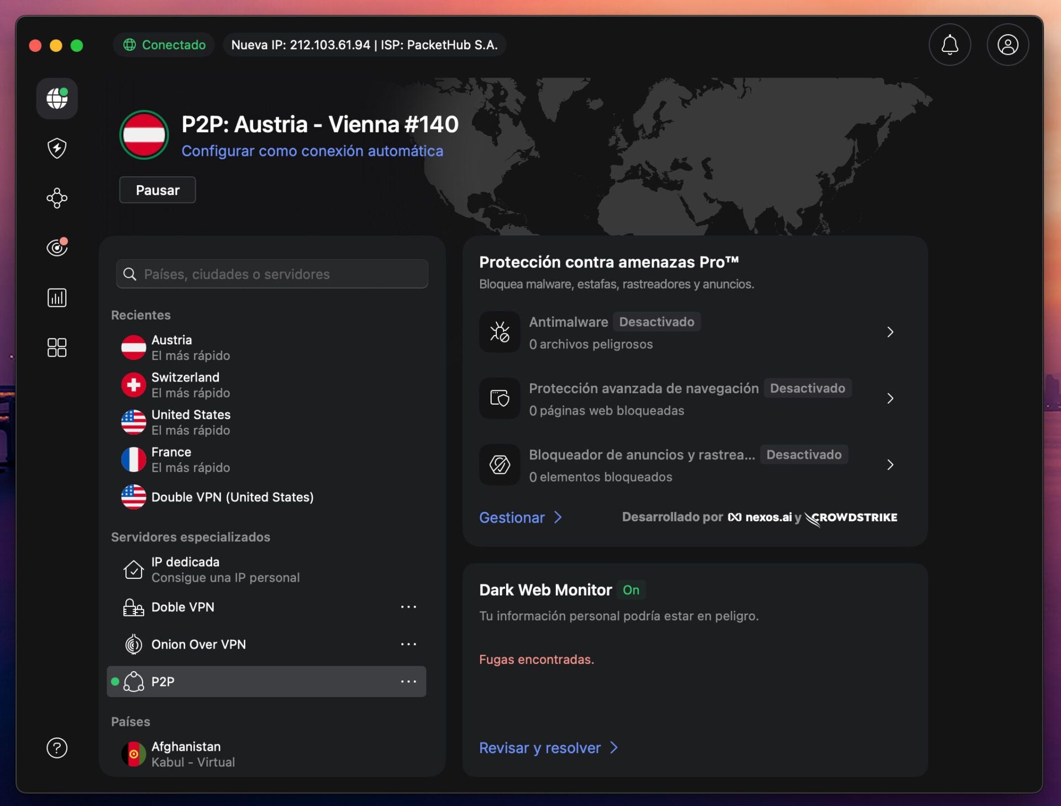Connect to Austria in Recientes
Viewport: 1061px width, 806px height.
click(266, 348)
